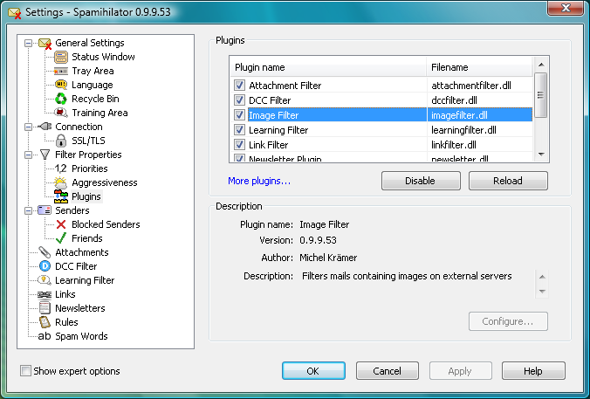Click the Learning Filter lightbulb icon
The image size is (590, 399).
(x=45, y=280)
